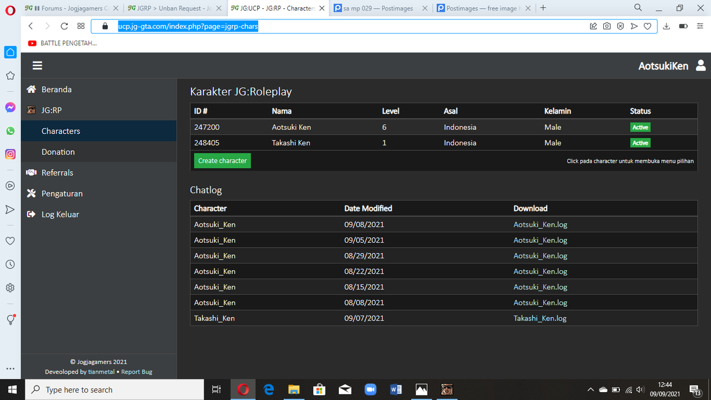Viewport: 711px width, 400px height.
Task: Open Speed Dial start page icon
Action: click(x=81, y=26)
